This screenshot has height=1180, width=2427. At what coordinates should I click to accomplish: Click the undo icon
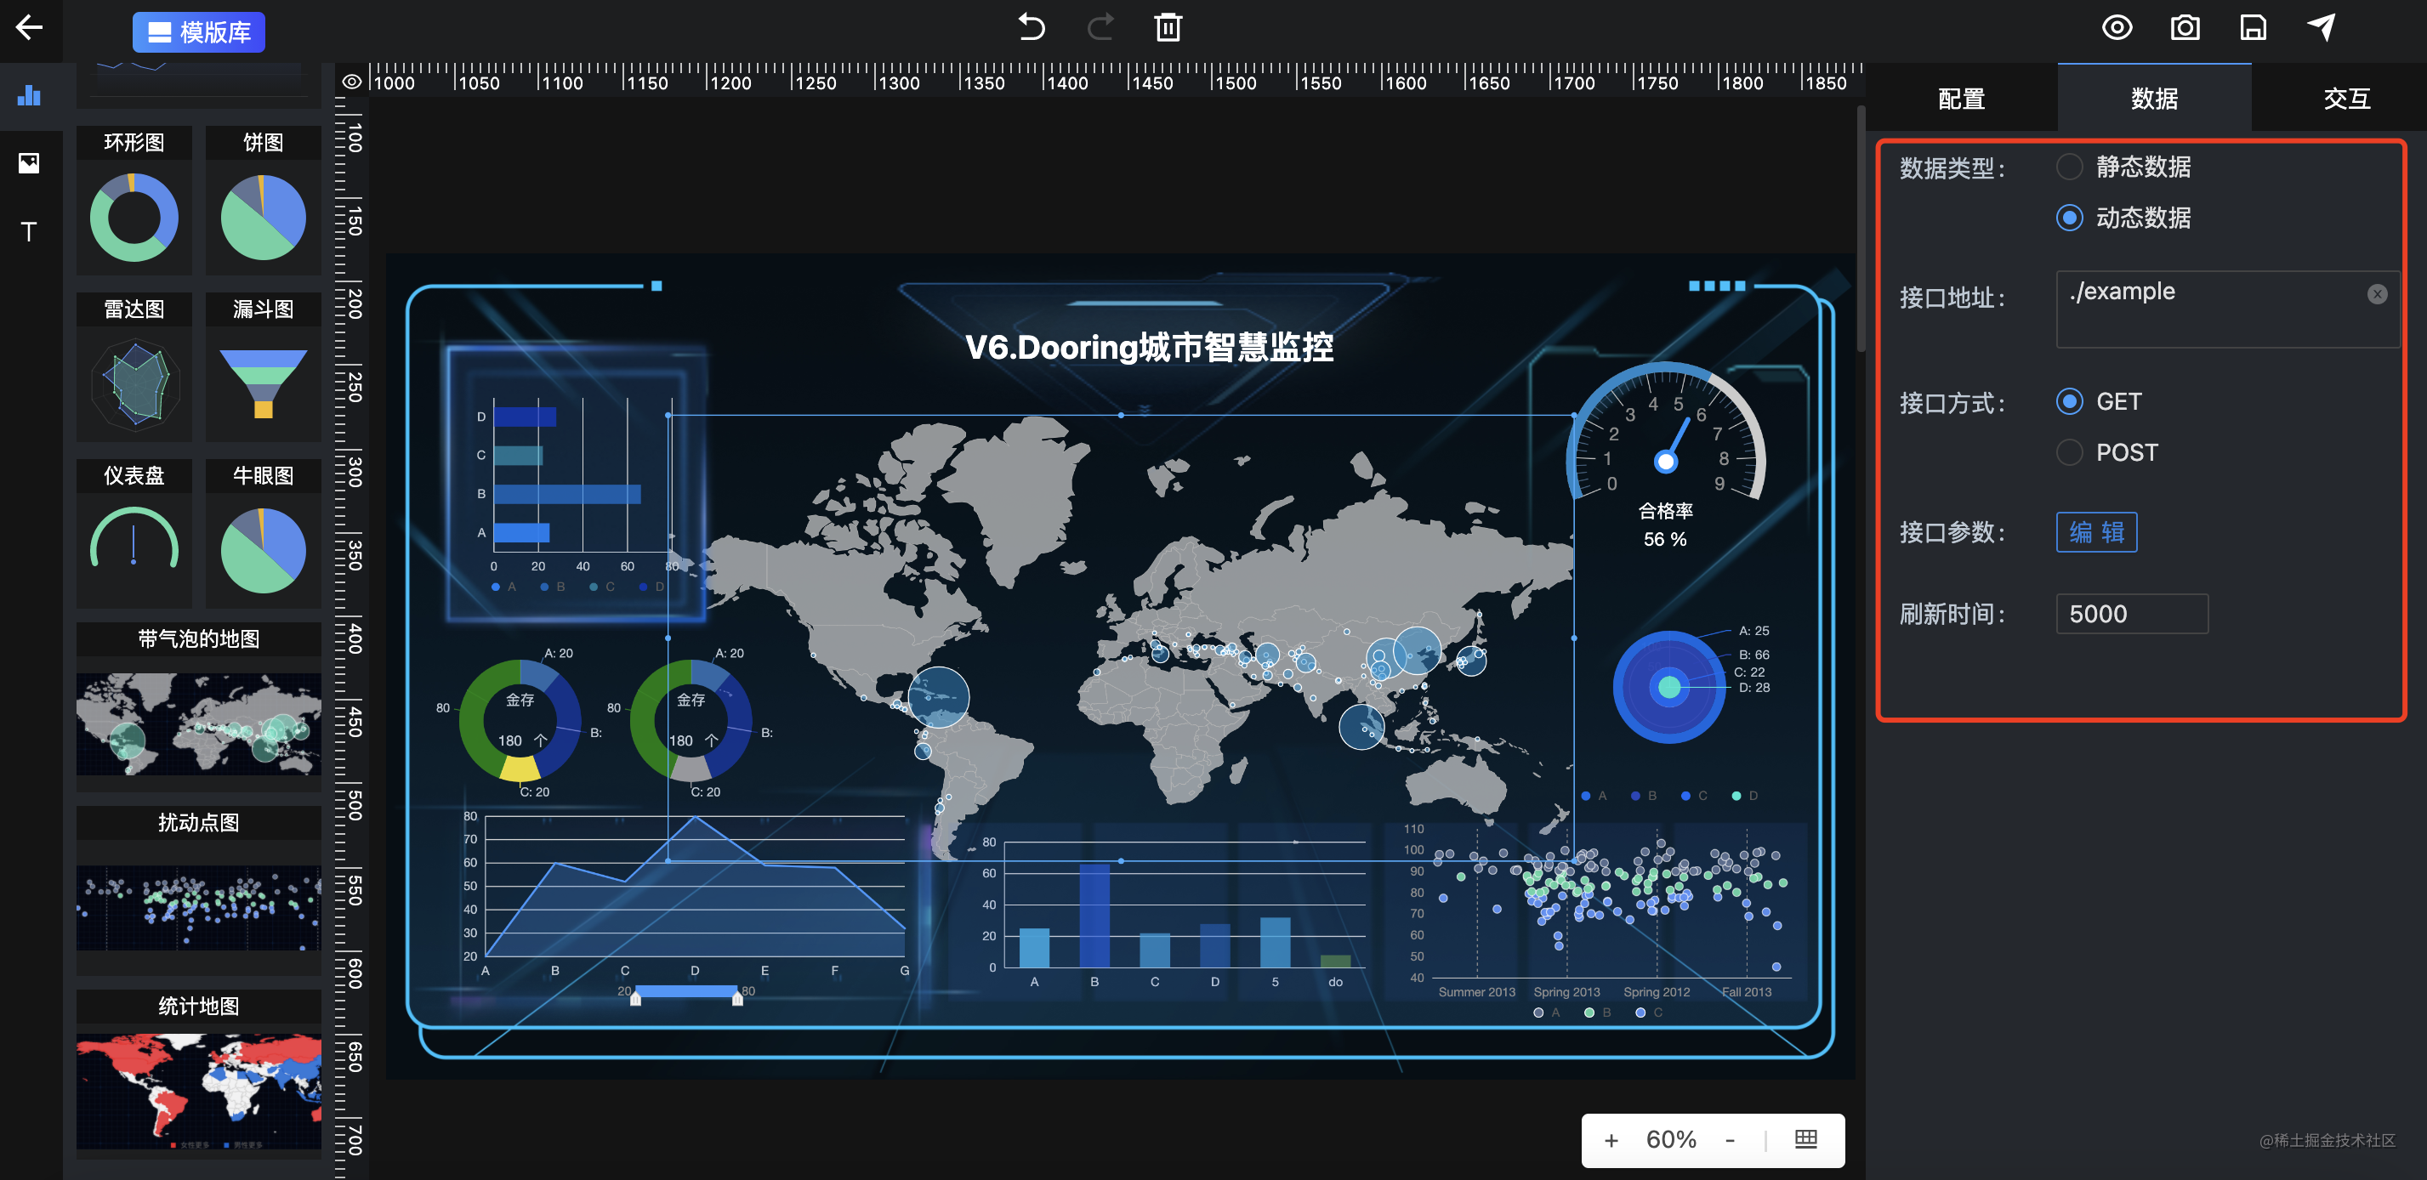point(1032,27)
